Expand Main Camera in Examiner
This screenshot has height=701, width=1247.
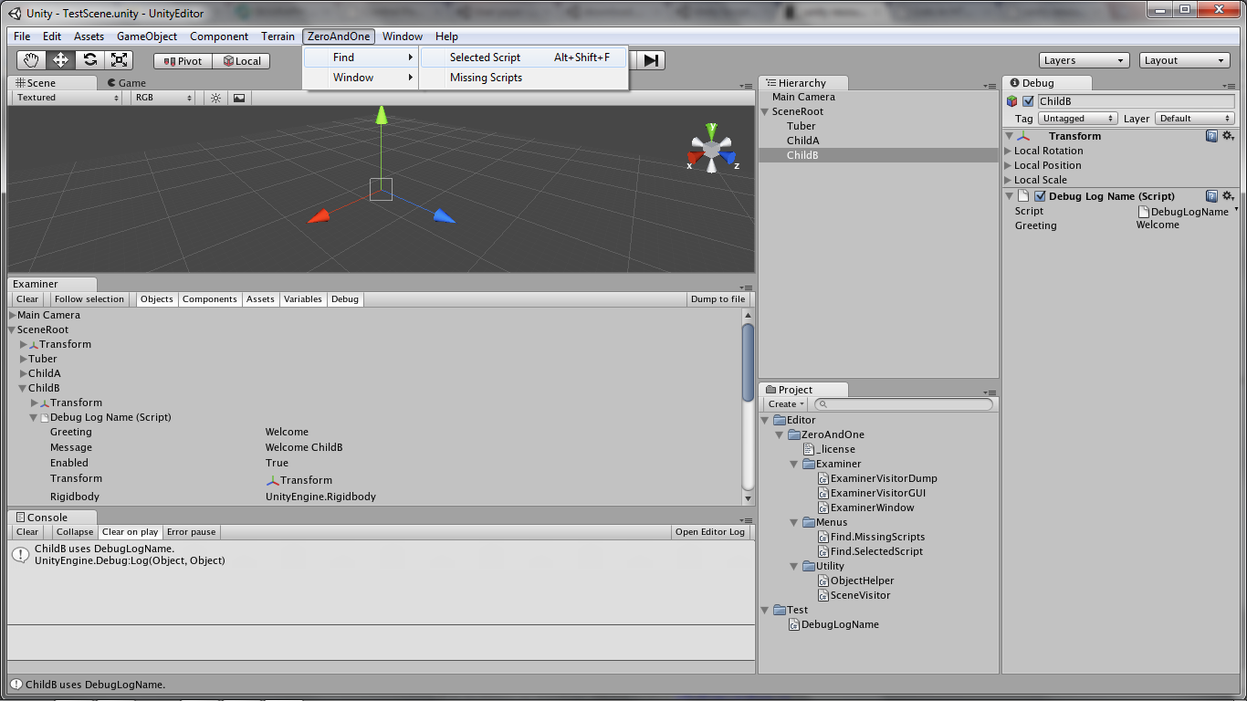[12, 315]
